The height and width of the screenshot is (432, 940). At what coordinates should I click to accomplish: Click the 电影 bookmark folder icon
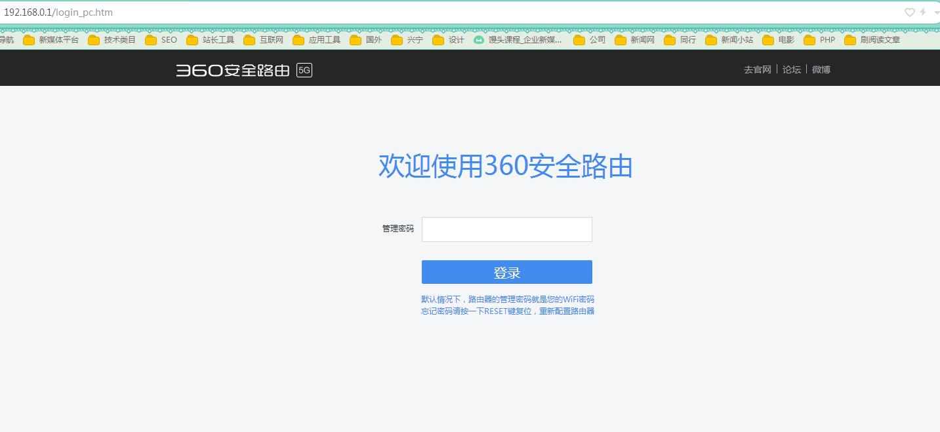click(x=767, y=39)
